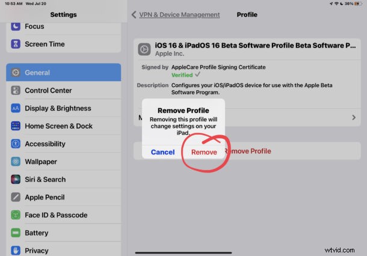
Task: Go back to VPN & Device Management
Action: tap(179, 14)
